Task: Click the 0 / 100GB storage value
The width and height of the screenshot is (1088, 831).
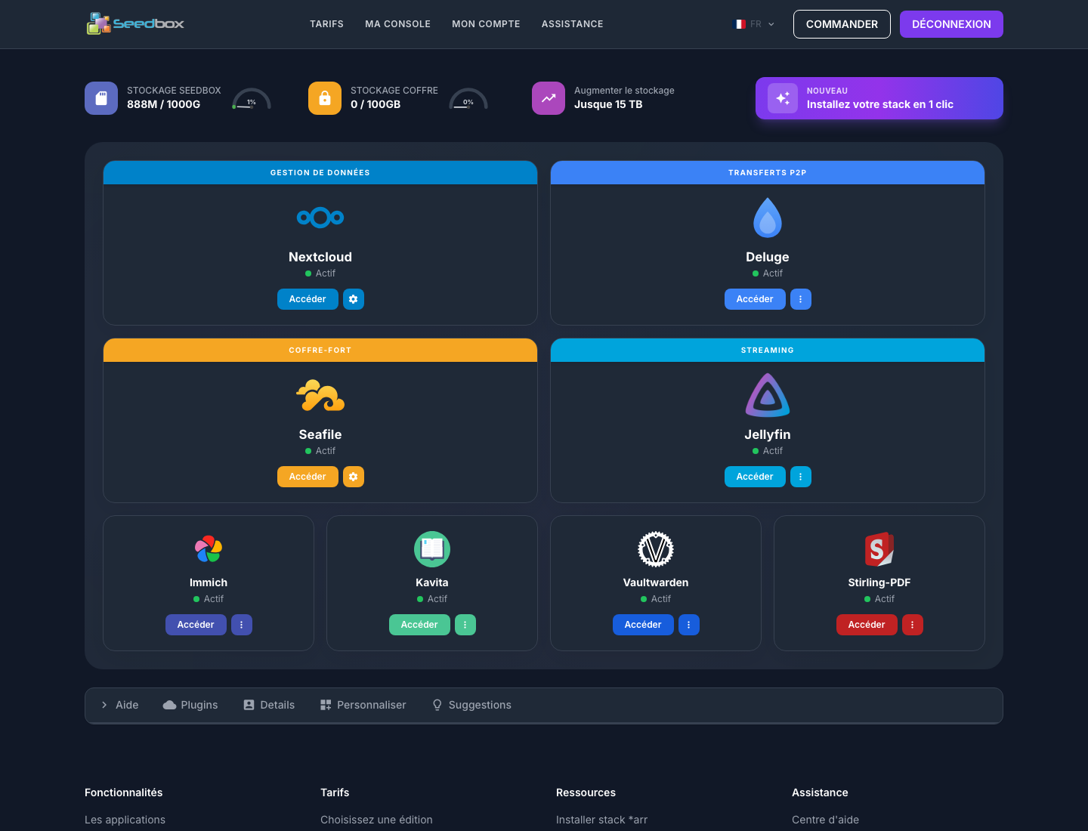Action: tap(376, 104)
